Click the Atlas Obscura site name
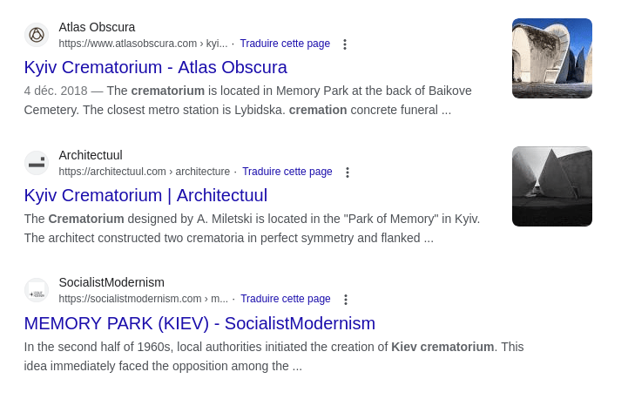This screenshot has width=628, height=399. [x=97, y=27]
